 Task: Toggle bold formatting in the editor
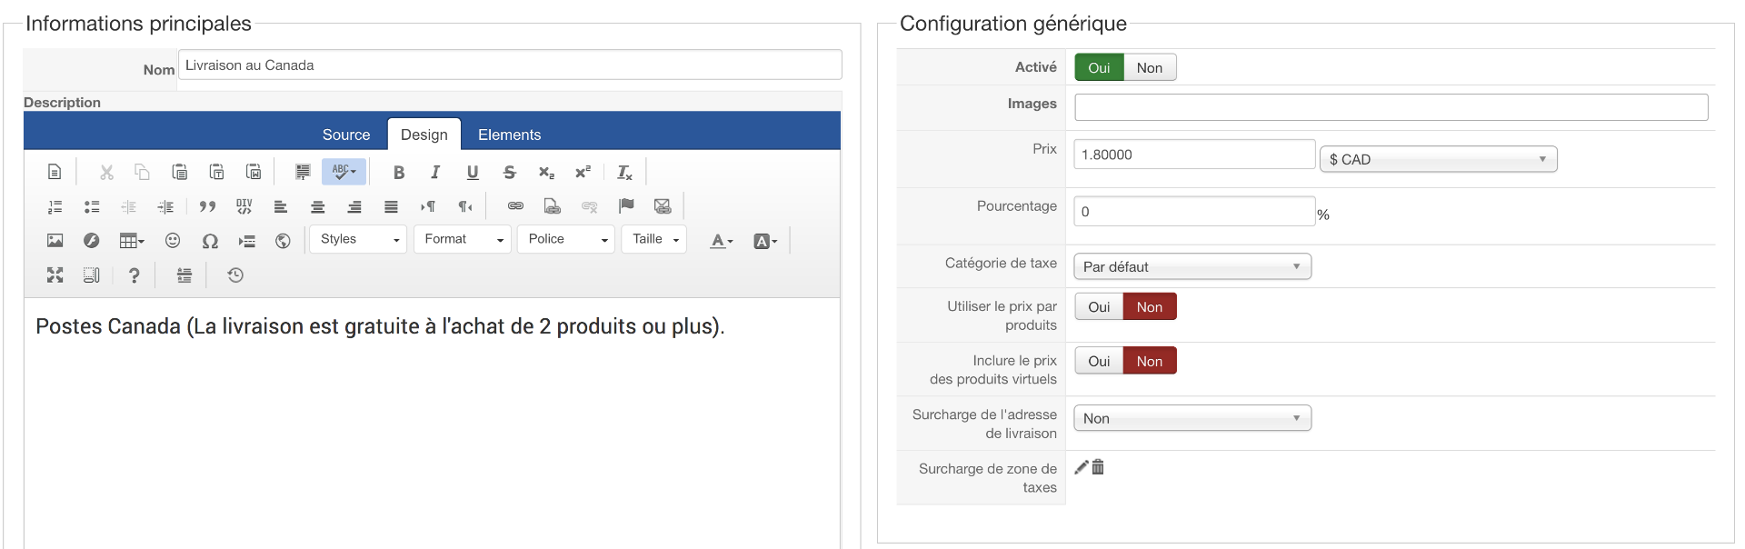pos(398,173)
